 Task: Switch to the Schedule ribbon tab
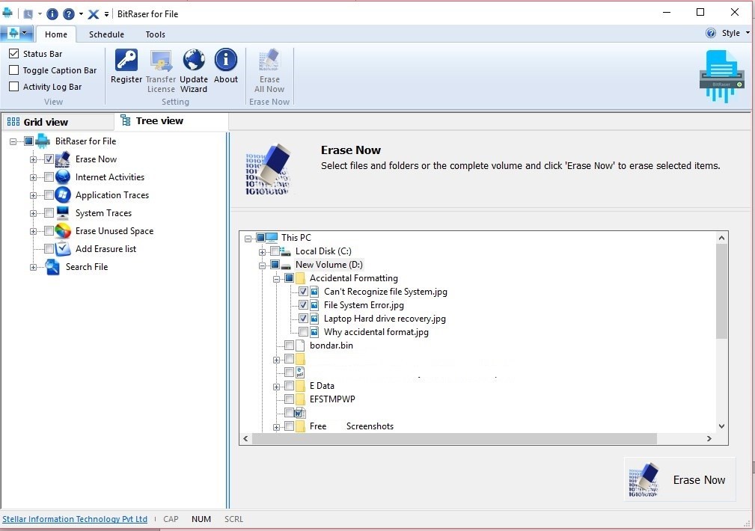(x=106, y=34)
